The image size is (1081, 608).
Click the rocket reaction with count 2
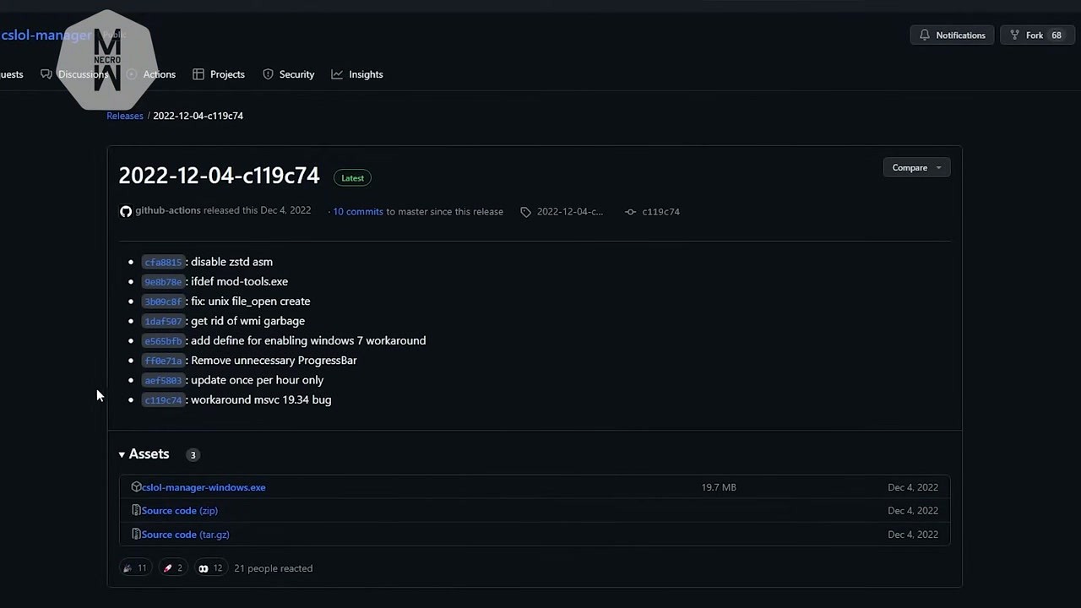(x=172, y=568)
